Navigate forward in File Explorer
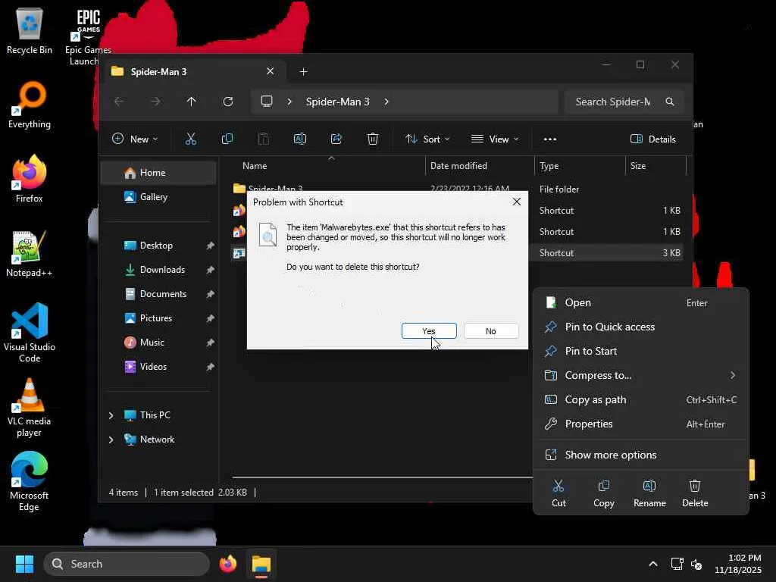776x582 pixels. [155, 102]
